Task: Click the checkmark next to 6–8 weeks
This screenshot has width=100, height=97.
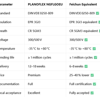Action: [86, 66]
